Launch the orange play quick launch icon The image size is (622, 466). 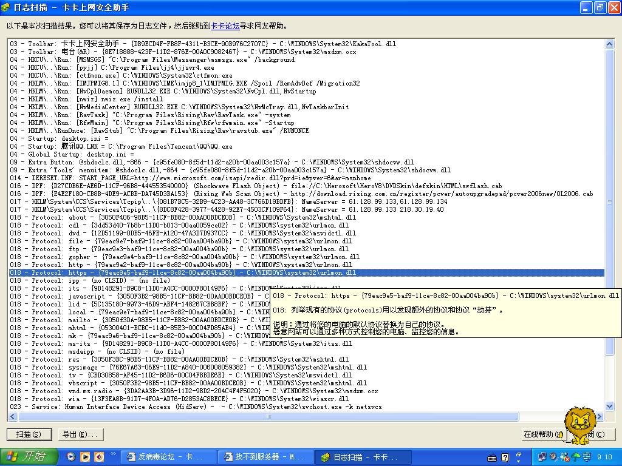(x=85, y=457)
